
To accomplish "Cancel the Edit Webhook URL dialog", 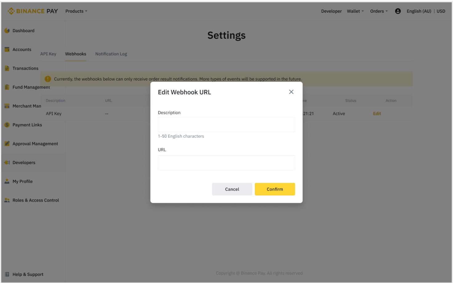I will [x=232, y=189].
